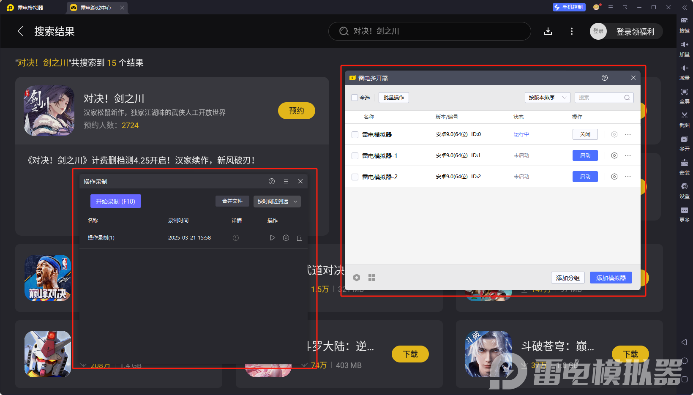Open the Gundam robot game thumbnail
The image size is (693, 395).
[x=48, y=354]
